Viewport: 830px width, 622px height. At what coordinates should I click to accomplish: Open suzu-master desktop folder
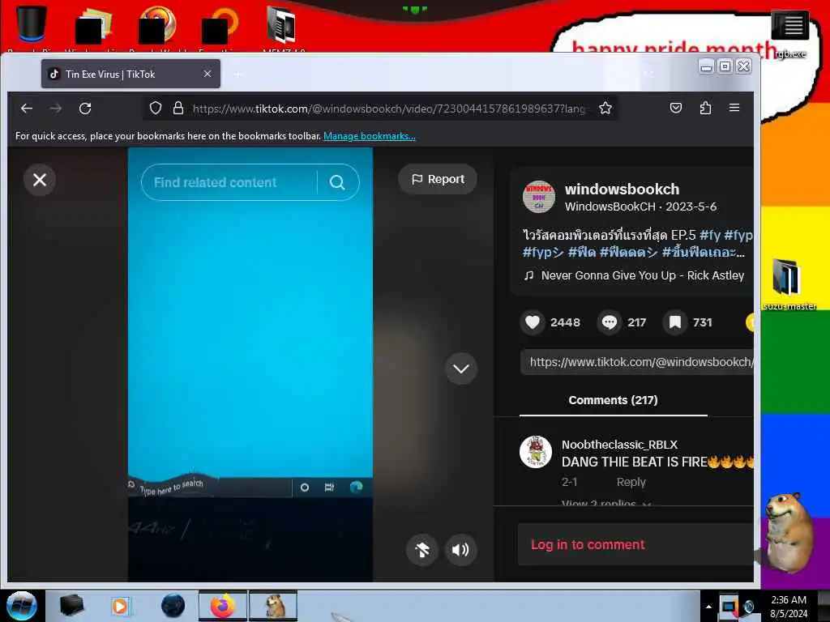tap(789, 283)
